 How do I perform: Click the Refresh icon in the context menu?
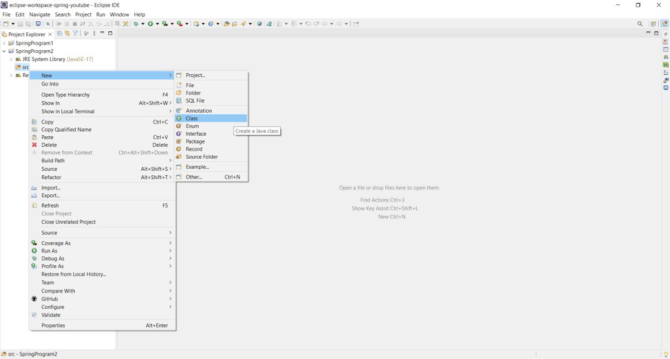pyautogui.click(x=34, y=205)
